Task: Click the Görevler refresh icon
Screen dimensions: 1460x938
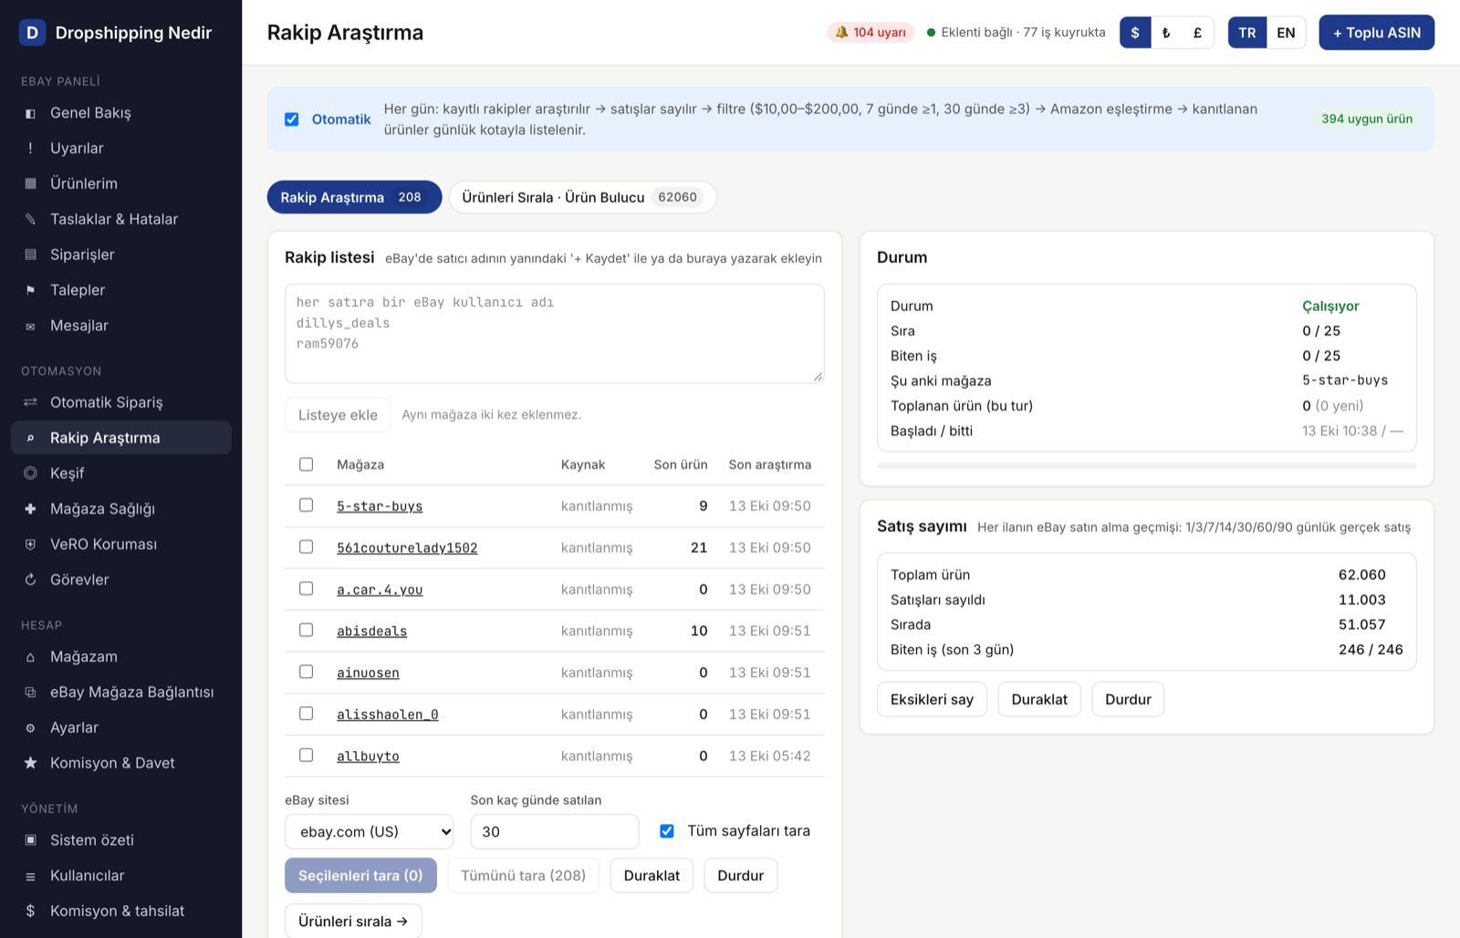Action: pyautogui.click(x=30, y=580)
